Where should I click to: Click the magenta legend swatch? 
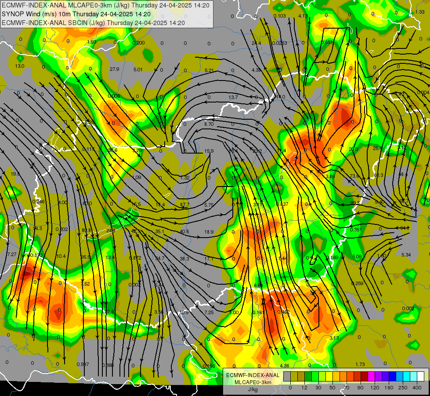tap(372, 377)
